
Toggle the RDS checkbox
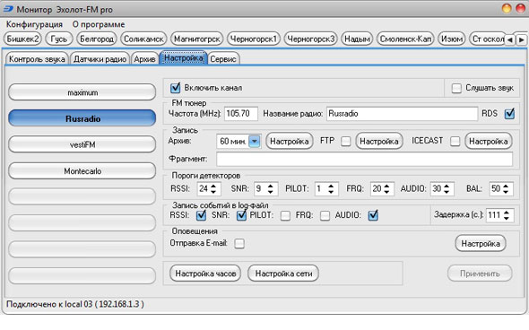pos(509,114)
